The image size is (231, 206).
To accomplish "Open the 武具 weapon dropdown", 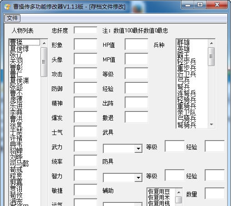I will click(138, 148).
